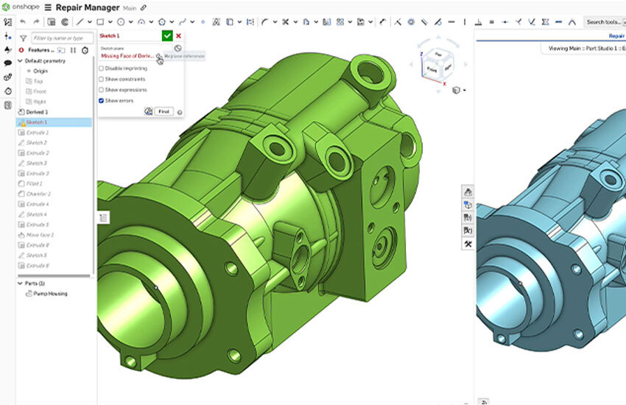
Task: Select the Rectangle sketch tool
Action: point(100,22)
